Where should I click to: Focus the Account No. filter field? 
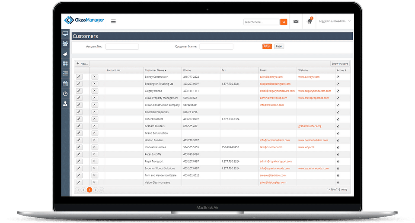[122, 47]
